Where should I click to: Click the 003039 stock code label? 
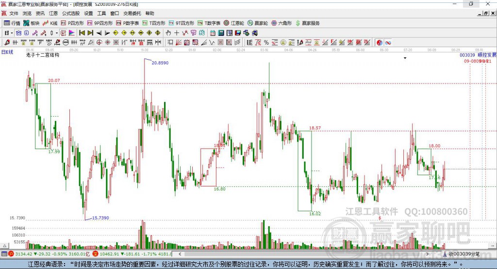[467, 55]
